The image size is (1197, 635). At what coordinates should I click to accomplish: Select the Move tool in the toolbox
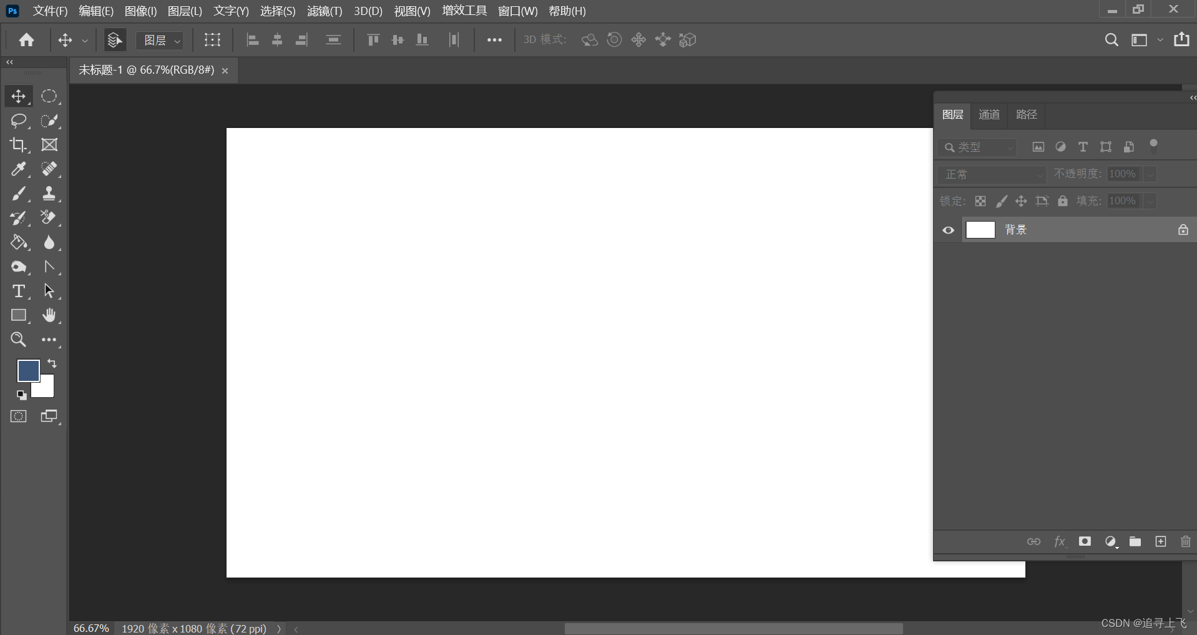[x=18, y=96]
